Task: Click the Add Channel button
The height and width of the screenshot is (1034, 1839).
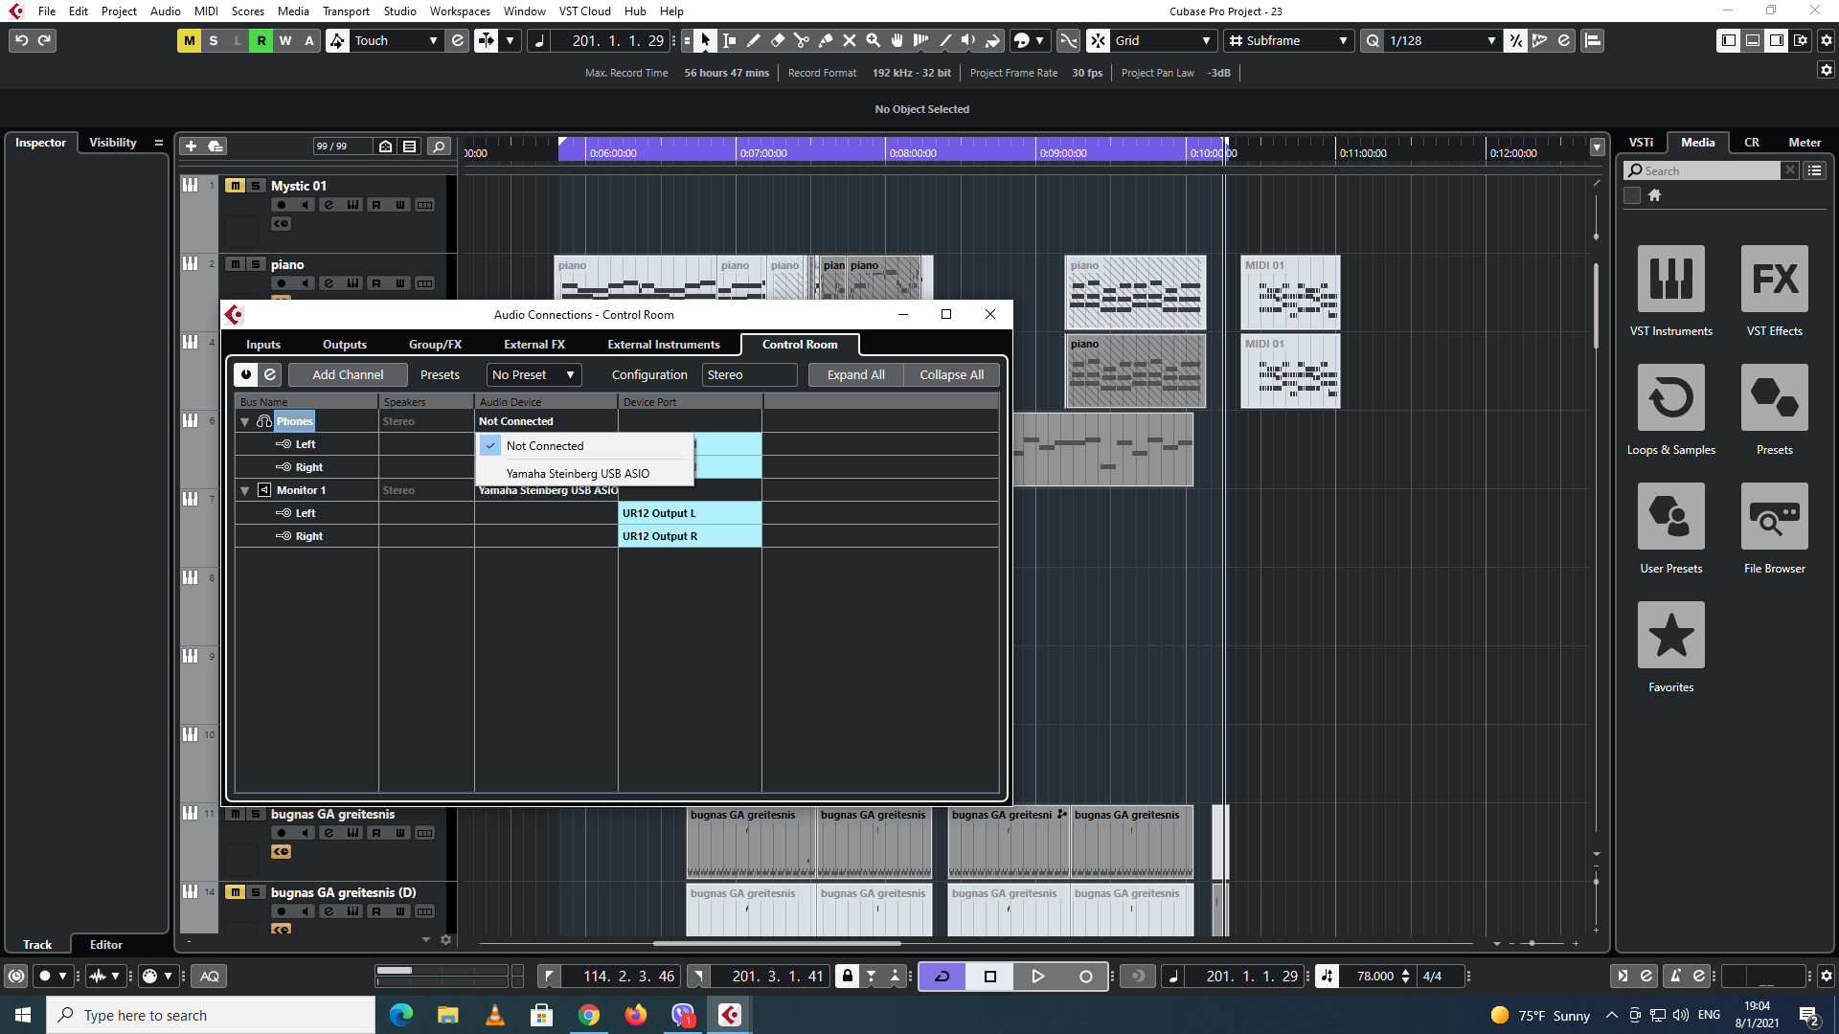Action: point(347,374)
